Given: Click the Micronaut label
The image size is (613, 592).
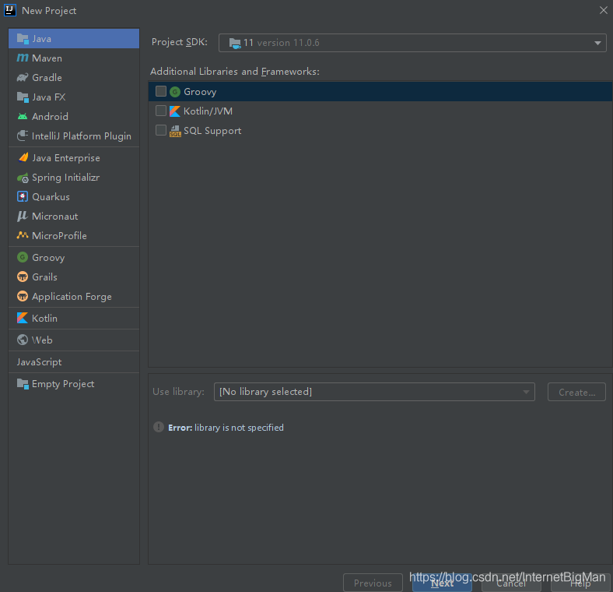Looking at the screenshot, I should pyautogui.click(x=54, y=216).
